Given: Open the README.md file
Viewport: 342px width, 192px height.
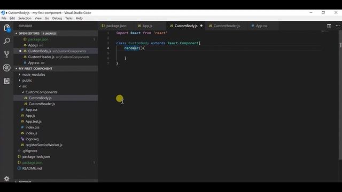Looking at the screenshot, I should (32, 169).
